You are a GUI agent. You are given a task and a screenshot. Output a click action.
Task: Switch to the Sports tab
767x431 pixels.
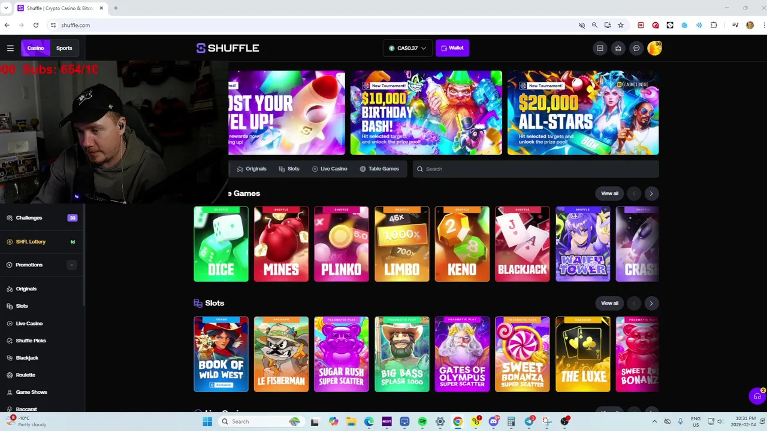coord(64,48)
